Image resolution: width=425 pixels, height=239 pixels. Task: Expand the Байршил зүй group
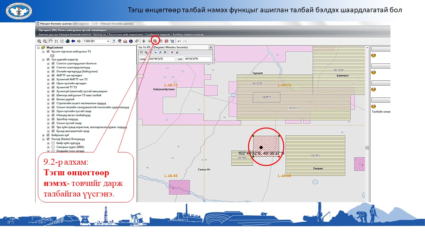[x=43, y=135]
